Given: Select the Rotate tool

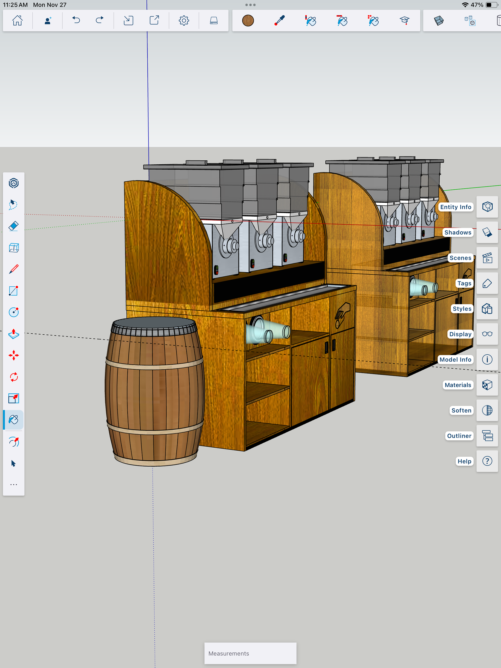Looking at the screenshot, I should pos(14,377).
